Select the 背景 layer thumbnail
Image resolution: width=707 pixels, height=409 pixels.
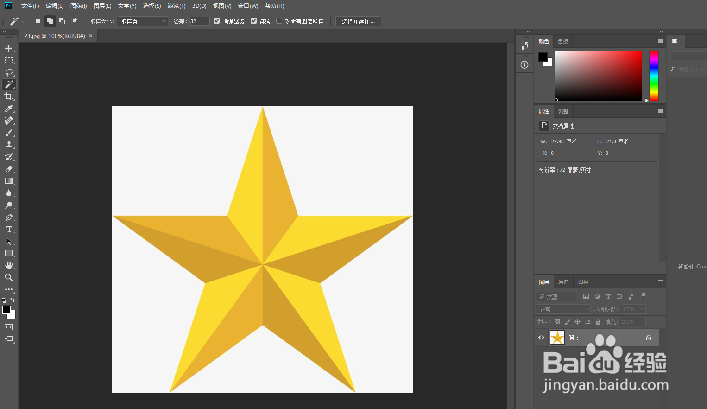pyautogui.click(x=557, y=338)
